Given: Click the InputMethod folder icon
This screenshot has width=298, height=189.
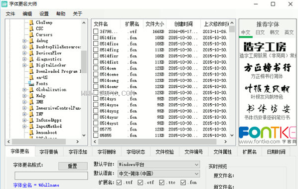Looking at the screenshot, I should point(31,126).
